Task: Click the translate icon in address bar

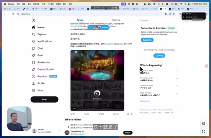Action: pyautogui.click(x=166, y=14)
